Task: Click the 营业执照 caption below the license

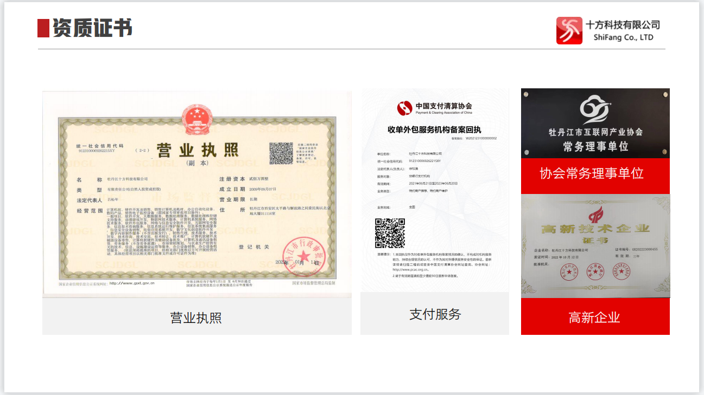Action: [196, 318]
